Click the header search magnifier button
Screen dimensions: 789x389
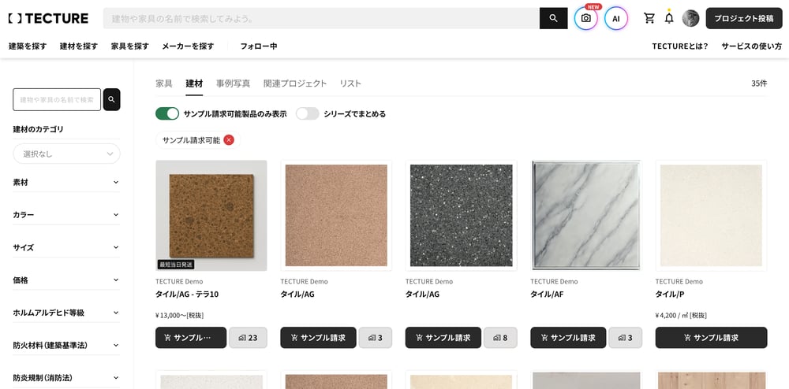point(554,19)
